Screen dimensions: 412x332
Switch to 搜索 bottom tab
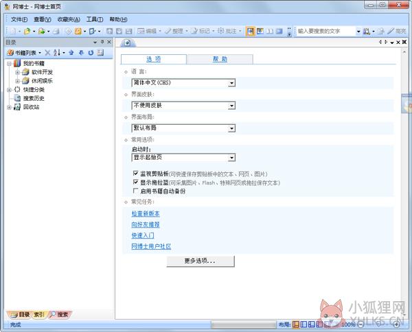(60, 314)
